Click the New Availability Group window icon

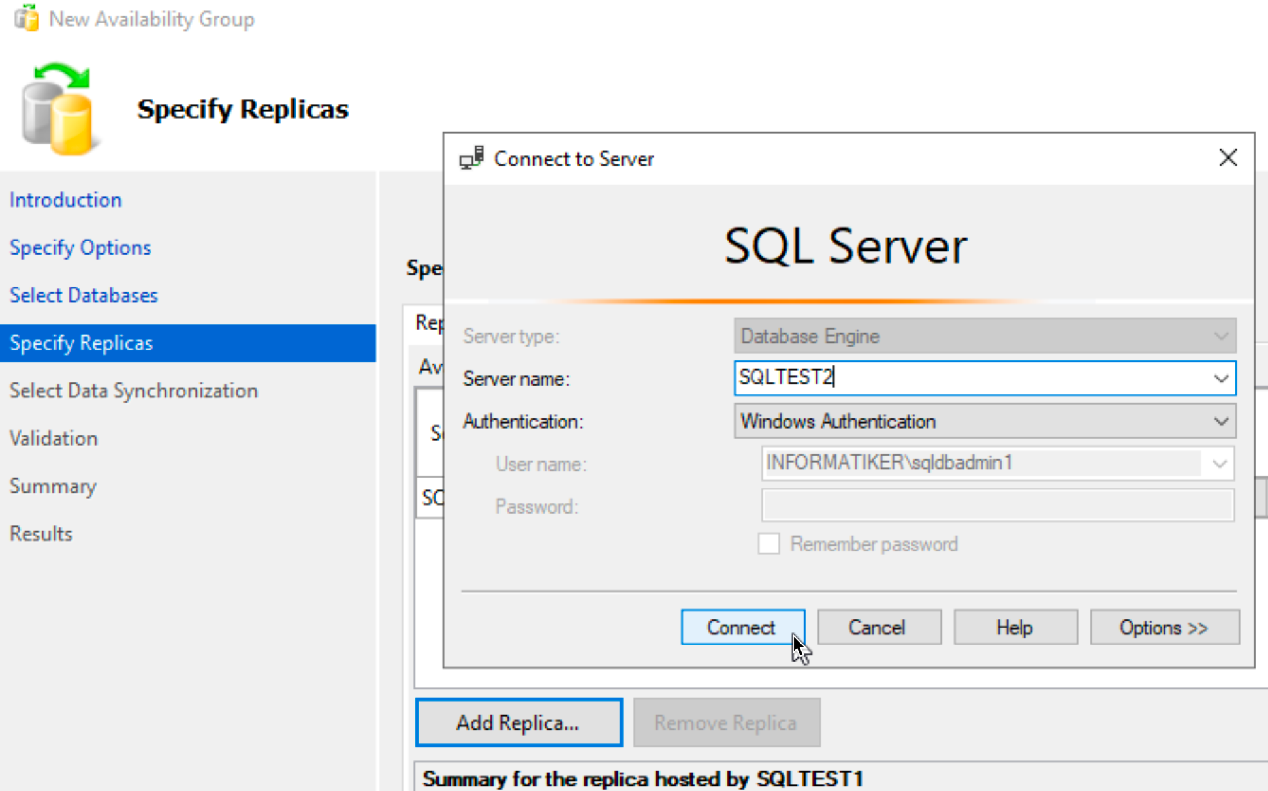[27, 18]
